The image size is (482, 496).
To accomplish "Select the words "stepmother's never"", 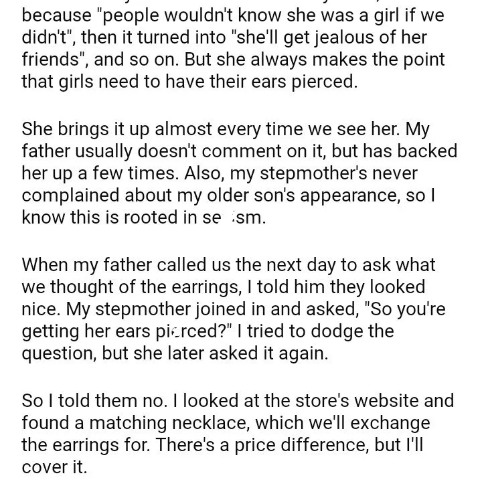I will tap(339, 173).
